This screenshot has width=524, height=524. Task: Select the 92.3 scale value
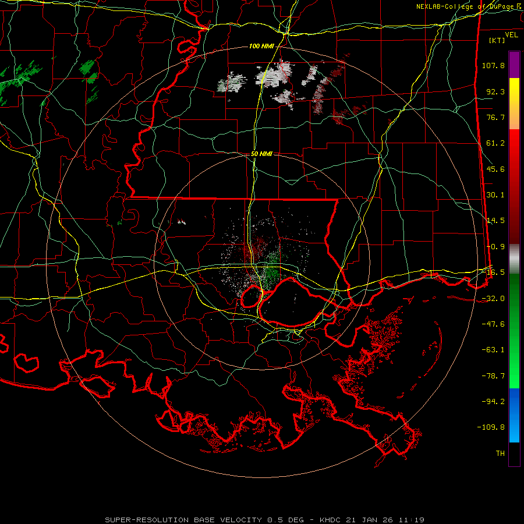click(x=495, y=91)
